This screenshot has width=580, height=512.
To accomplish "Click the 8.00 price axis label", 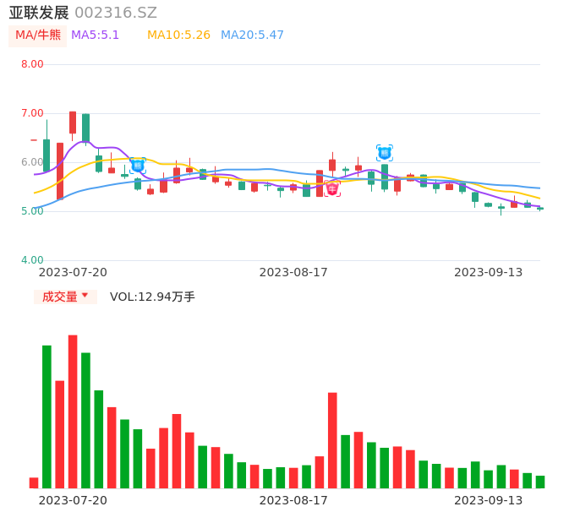I will coord(32,64).
